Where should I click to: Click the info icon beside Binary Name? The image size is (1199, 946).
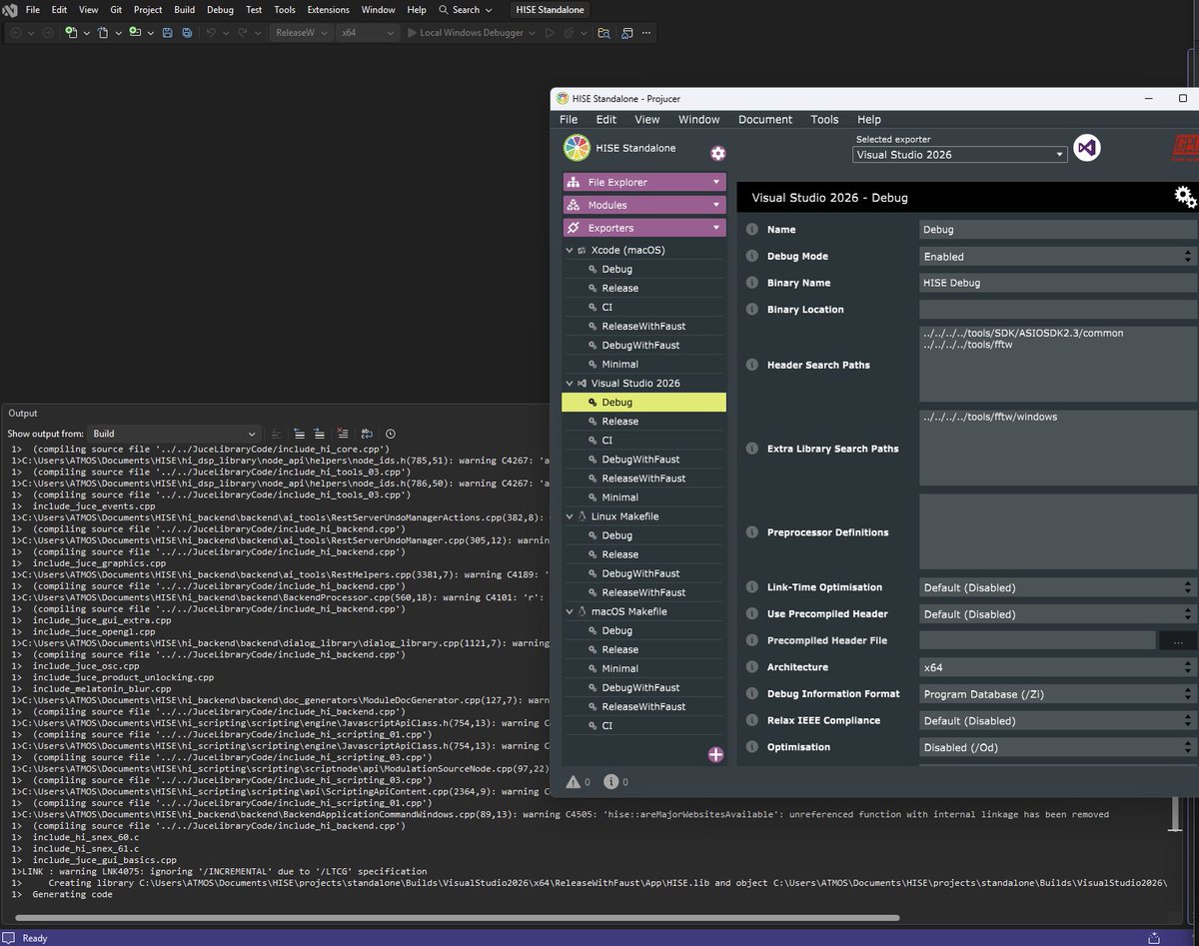click(752, 283)
